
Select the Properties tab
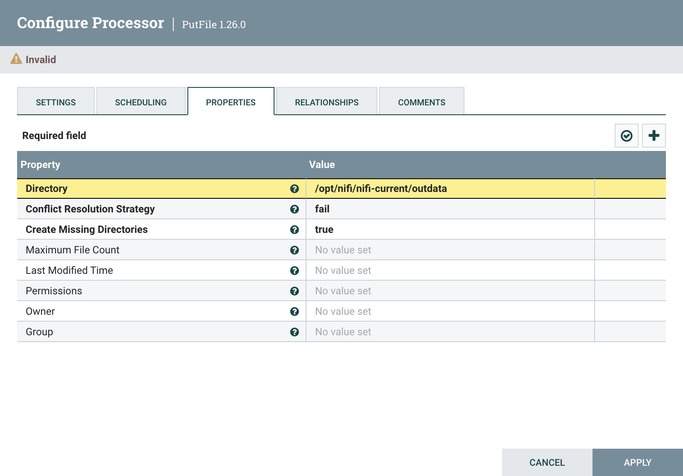(231, 101)
